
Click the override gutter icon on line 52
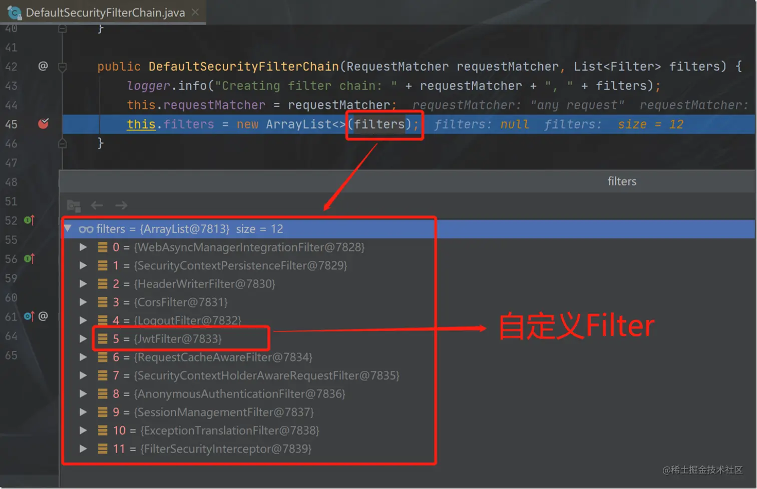coord(29,220)
